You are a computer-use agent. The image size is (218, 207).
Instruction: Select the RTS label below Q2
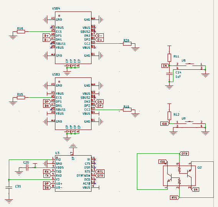click(x=175, y=198)
